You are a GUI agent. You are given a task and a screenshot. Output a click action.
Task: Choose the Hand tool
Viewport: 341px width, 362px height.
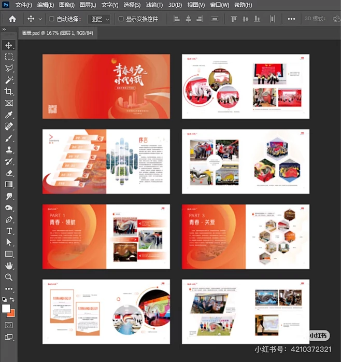point(9,266)
